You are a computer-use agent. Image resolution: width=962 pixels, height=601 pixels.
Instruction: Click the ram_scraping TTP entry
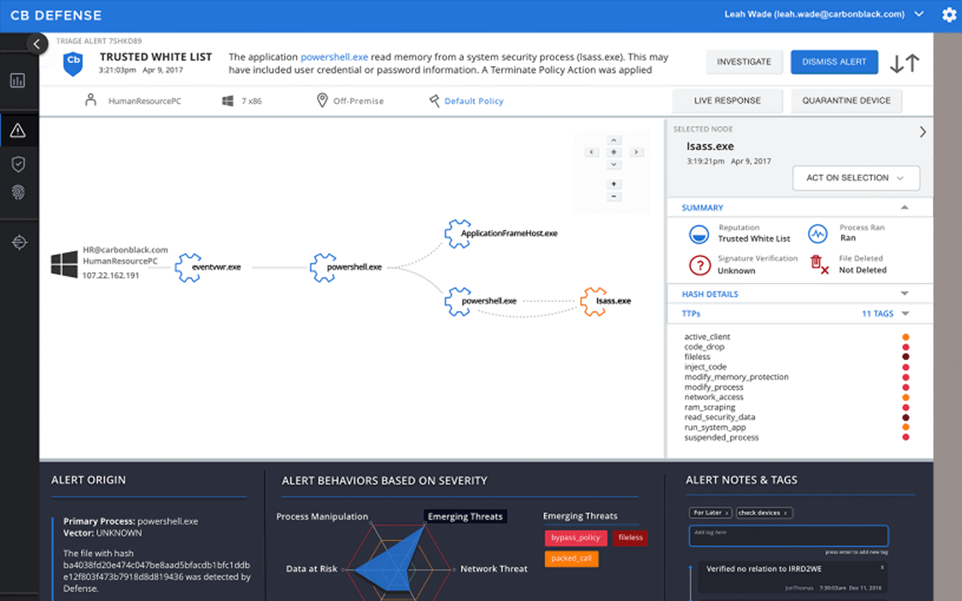pyautogui.click(x=709, y=407)
